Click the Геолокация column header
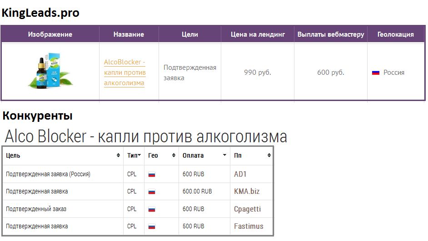The image size is (428, 241). (x=396, y=34)
